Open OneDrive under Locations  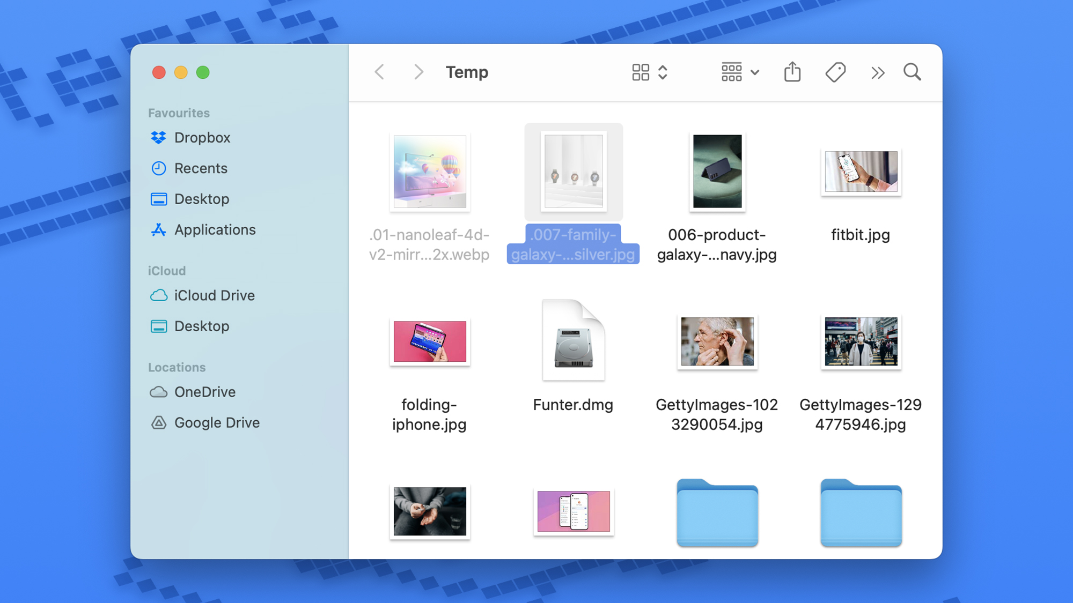(x=204, y=392)
